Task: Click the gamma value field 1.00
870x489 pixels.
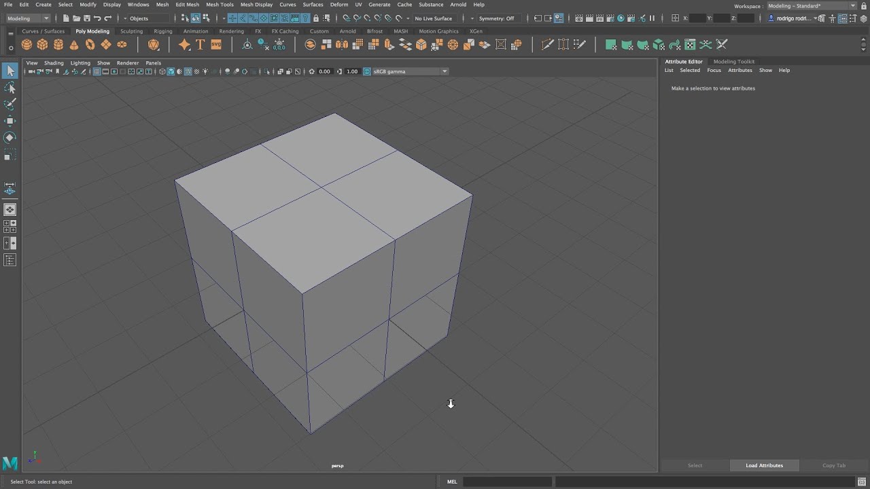Action: pyautogui.click(x=352, y=71)
